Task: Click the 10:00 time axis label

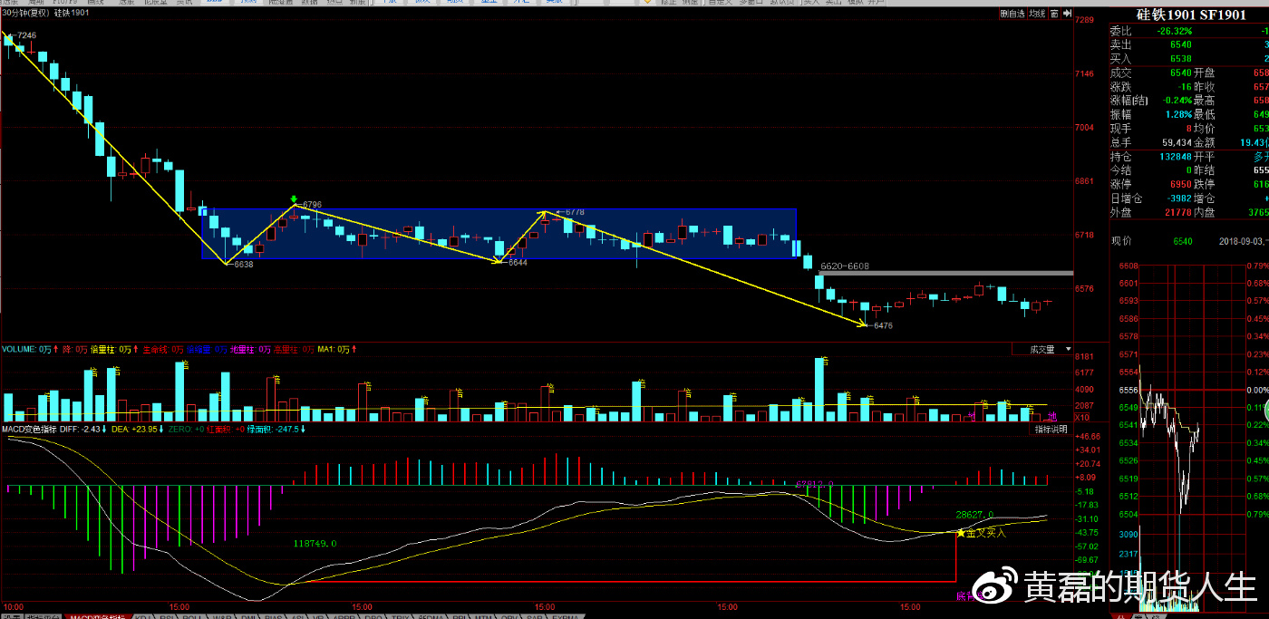Action: tap(13, 605)
